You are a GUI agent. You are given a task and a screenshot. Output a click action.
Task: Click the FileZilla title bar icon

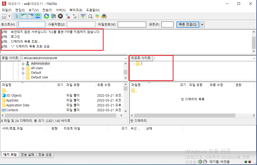[x=4, y=4]
